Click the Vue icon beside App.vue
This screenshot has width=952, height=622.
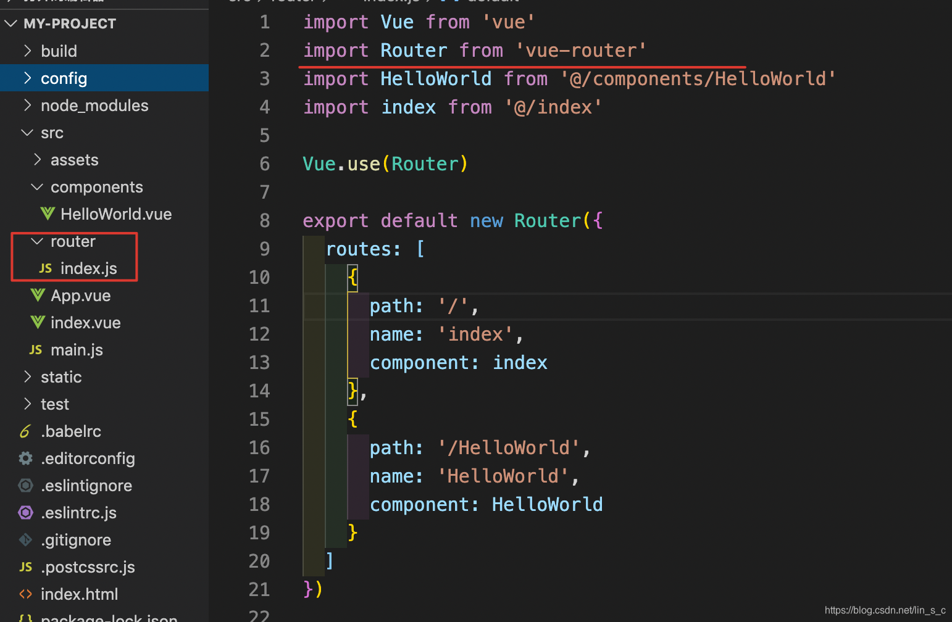coord(38,295)
